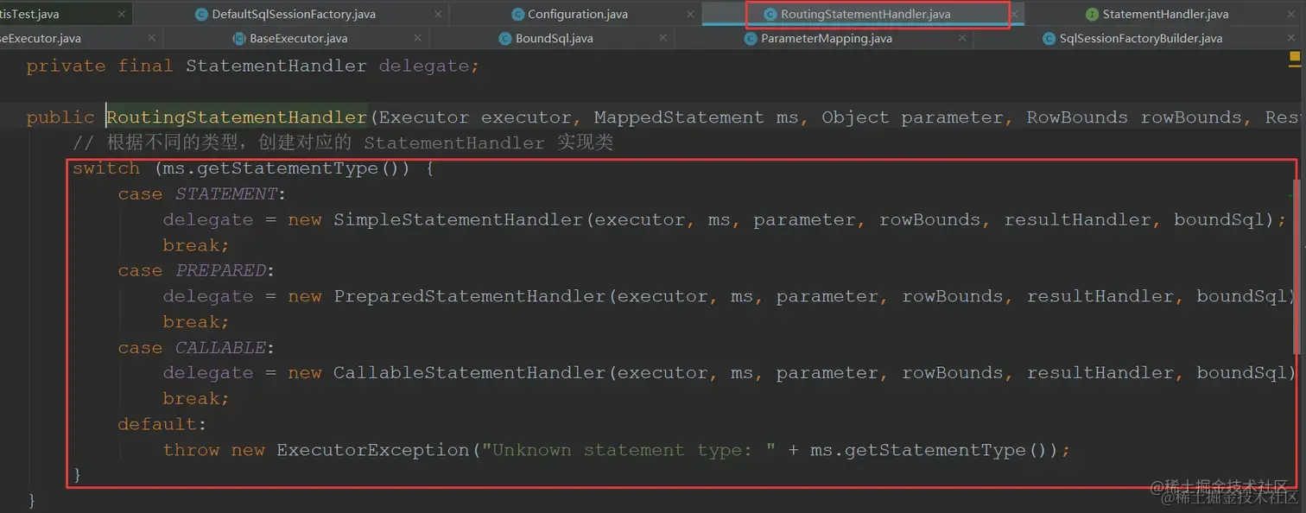The image size is (1306, 513).
Task: Click the 'default:' label
Action: pyautogui.click(x=162, y=423)
